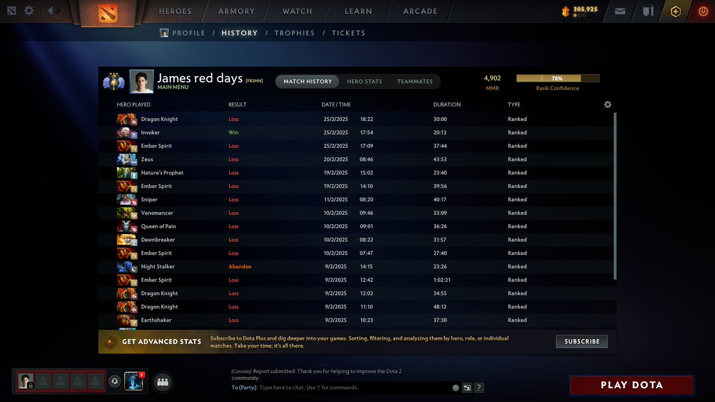Open the match history settings gear
This screenshot has height=402, width=715.
(608, 104)
